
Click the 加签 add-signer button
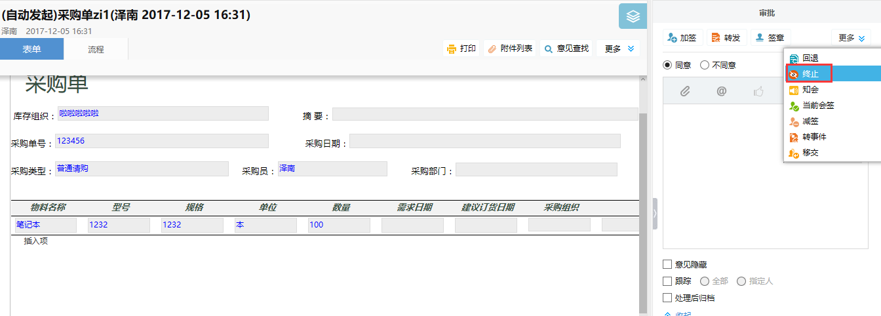(682, 38)
